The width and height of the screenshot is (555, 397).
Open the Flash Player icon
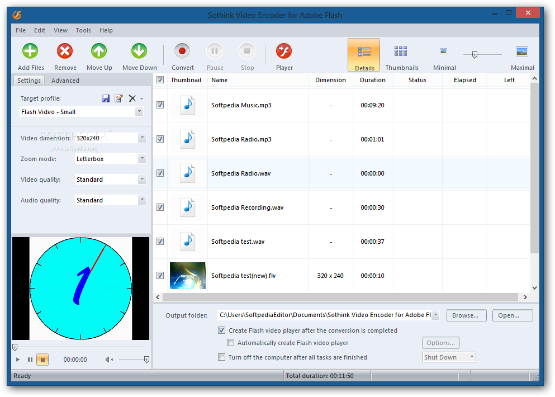coord(284,51)
